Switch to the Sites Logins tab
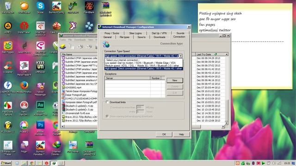Viewport: 296px width, 166px height. tap(136, 33)
